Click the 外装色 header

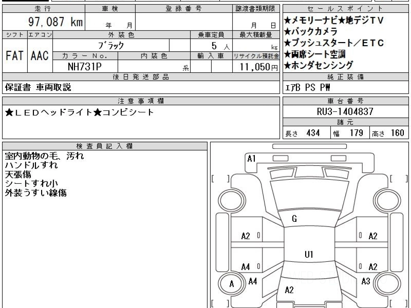tap(122, 35)
